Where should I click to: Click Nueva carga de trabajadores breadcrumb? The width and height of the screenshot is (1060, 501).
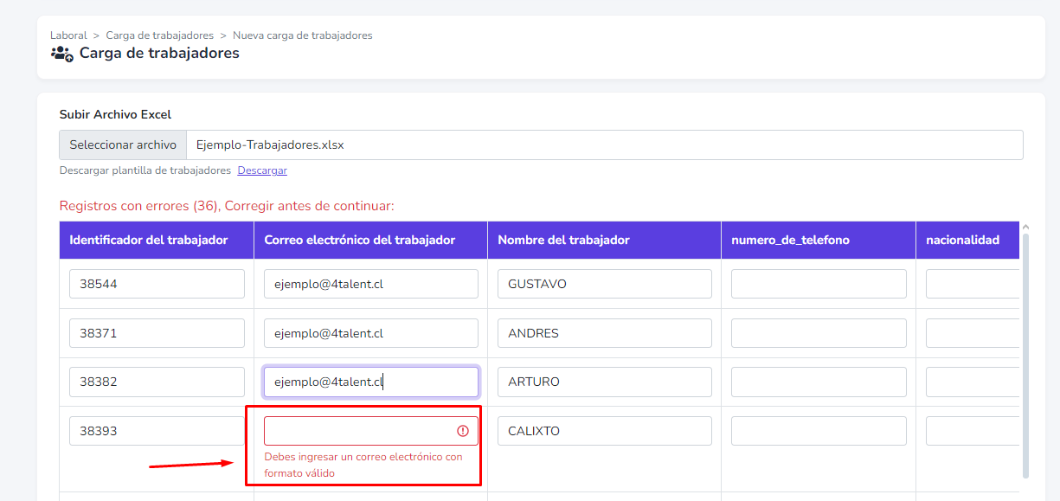[303, 35]
